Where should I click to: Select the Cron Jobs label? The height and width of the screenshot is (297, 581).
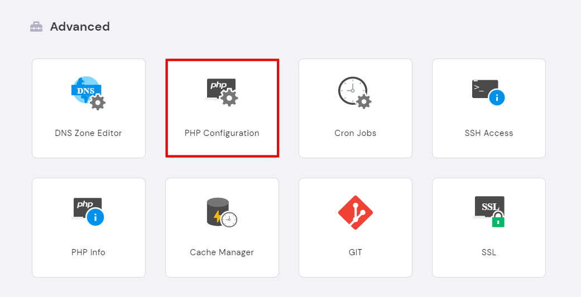pyautogui.click(x=356, y=133)
